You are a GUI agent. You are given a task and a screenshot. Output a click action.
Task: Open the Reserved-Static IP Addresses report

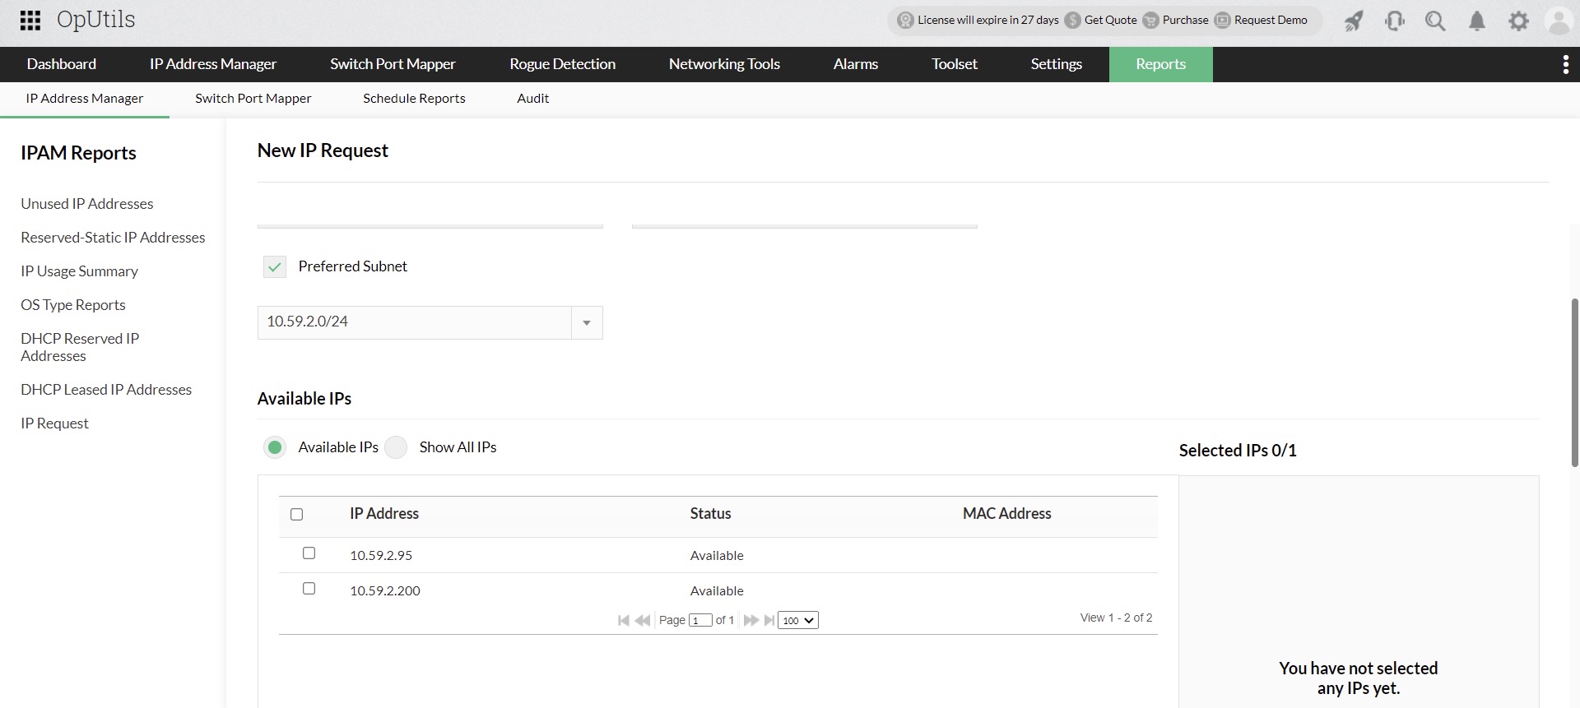(113, 238)
